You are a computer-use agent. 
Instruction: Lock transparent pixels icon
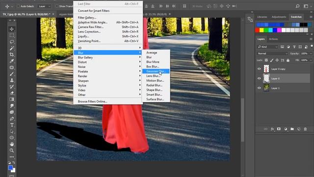(x=266, y=60)
